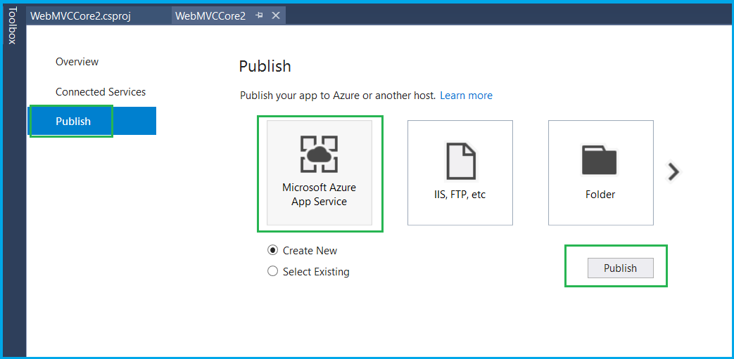Screen dimensions: 734x359
Task: Click the document icon for IIS, FTP
Action: 461,161
